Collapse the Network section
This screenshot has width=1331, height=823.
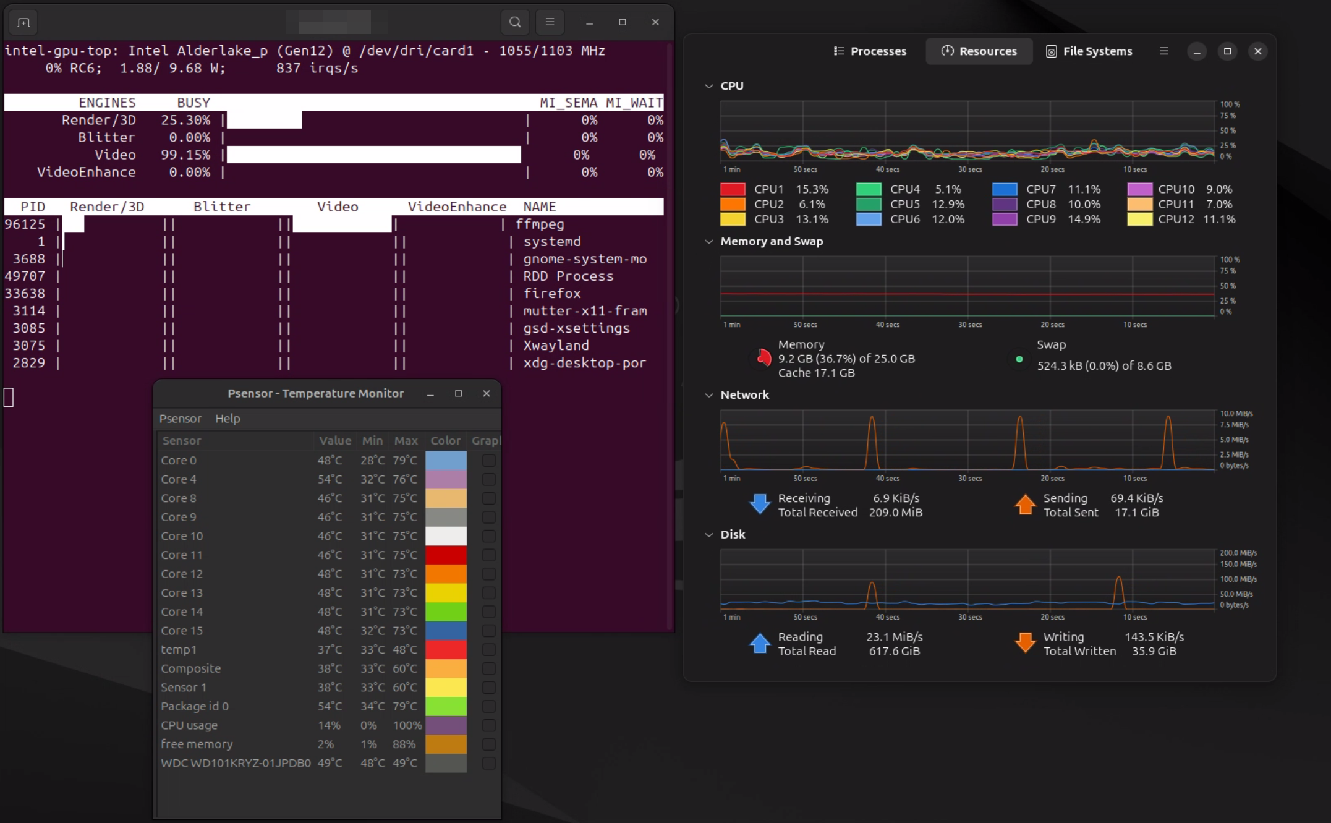(x=708, y=395)
